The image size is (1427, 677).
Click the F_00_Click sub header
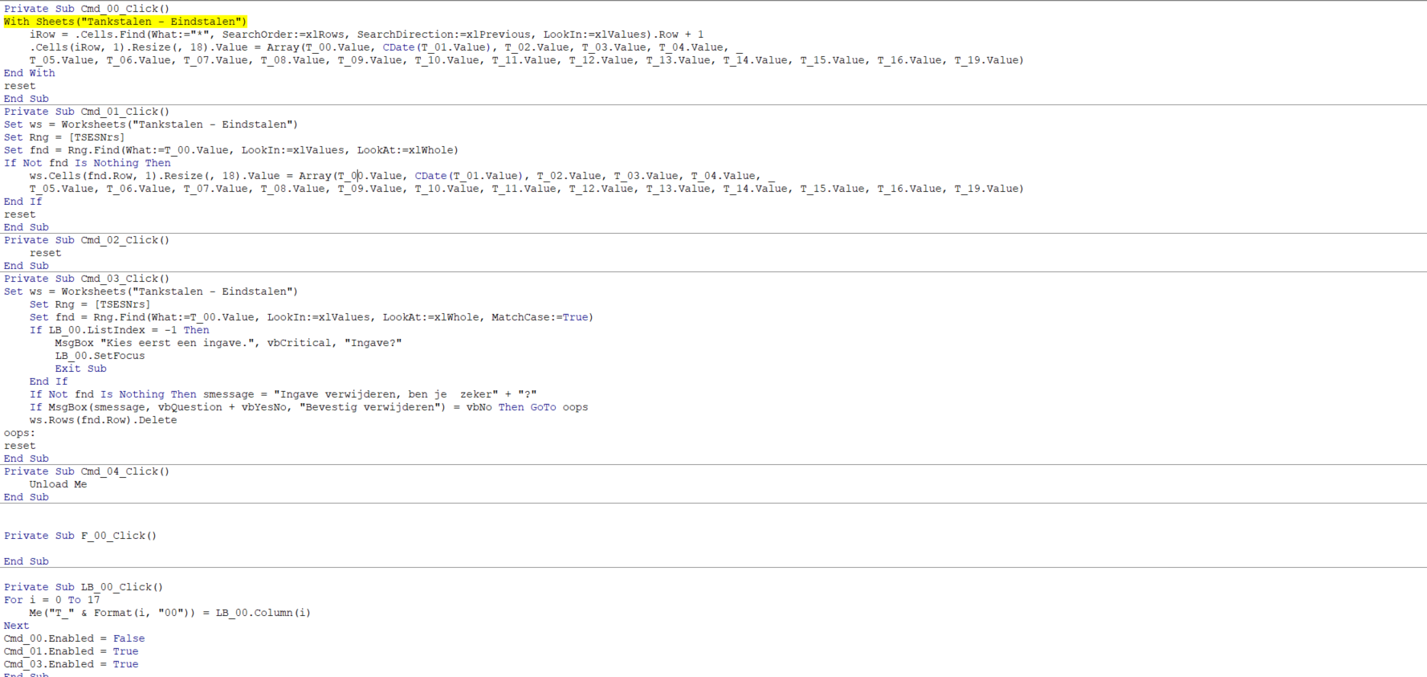80,536
